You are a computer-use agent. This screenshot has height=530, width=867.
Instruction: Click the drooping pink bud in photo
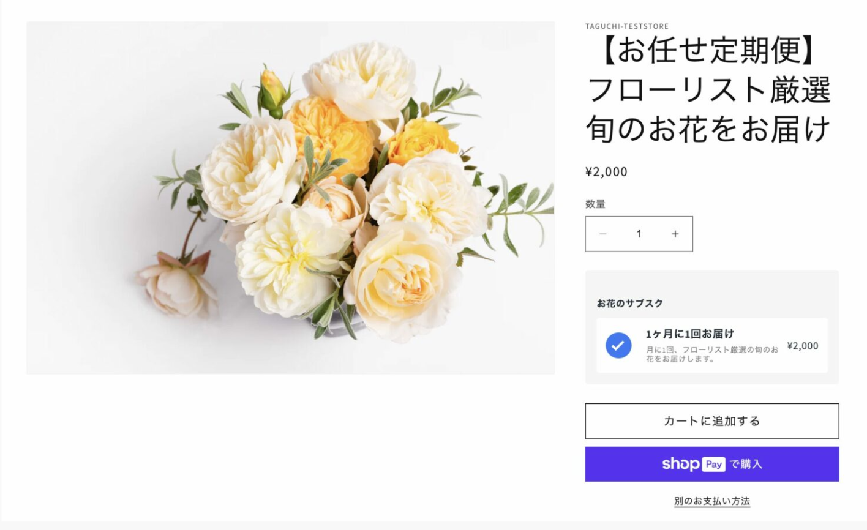[x=177, y=288]
